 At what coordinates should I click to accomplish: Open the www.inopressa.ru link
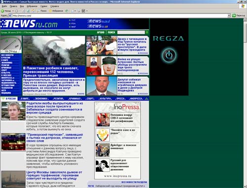[x=118, y=176]
